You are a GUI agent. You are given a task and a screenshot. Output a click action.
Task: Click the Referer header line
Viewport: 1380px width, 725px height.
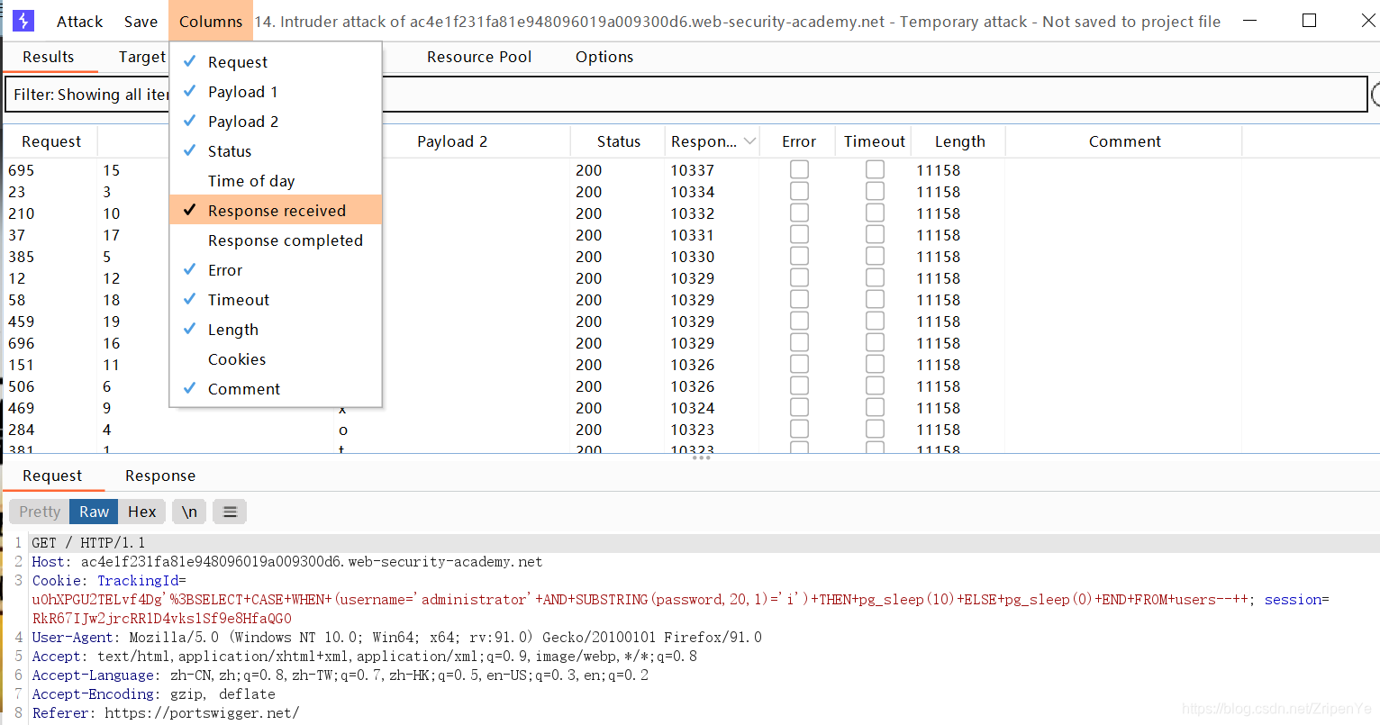(166, 713)
